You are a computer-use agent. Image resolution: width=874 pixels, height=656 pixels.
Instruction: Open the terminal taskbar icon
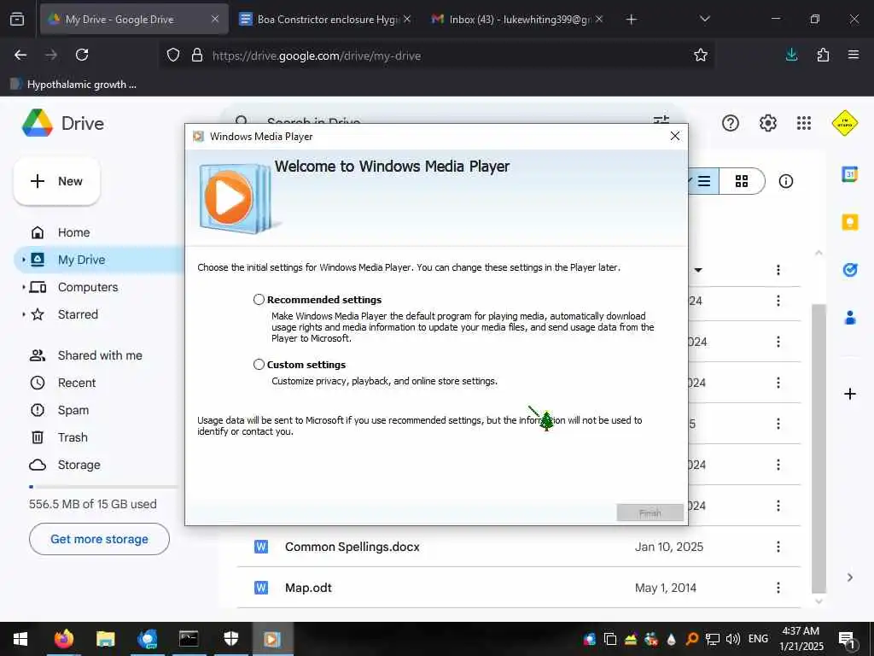189,639
